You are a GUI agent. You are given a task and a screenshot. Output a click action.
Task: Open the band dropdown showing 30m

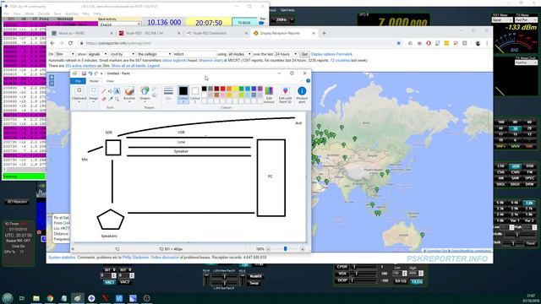tap(65, 54)
